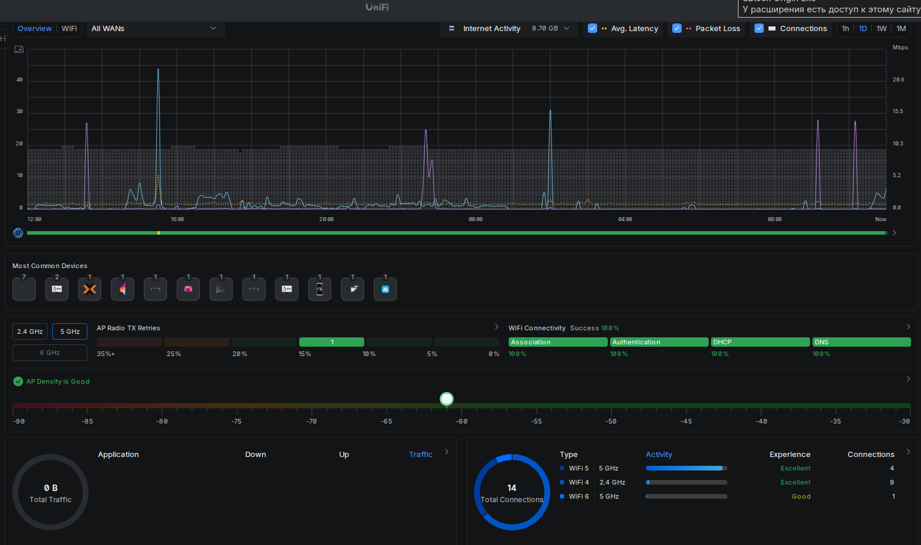
Task: Toggle the Connections checkbox off
Action: tap(759, 28)
